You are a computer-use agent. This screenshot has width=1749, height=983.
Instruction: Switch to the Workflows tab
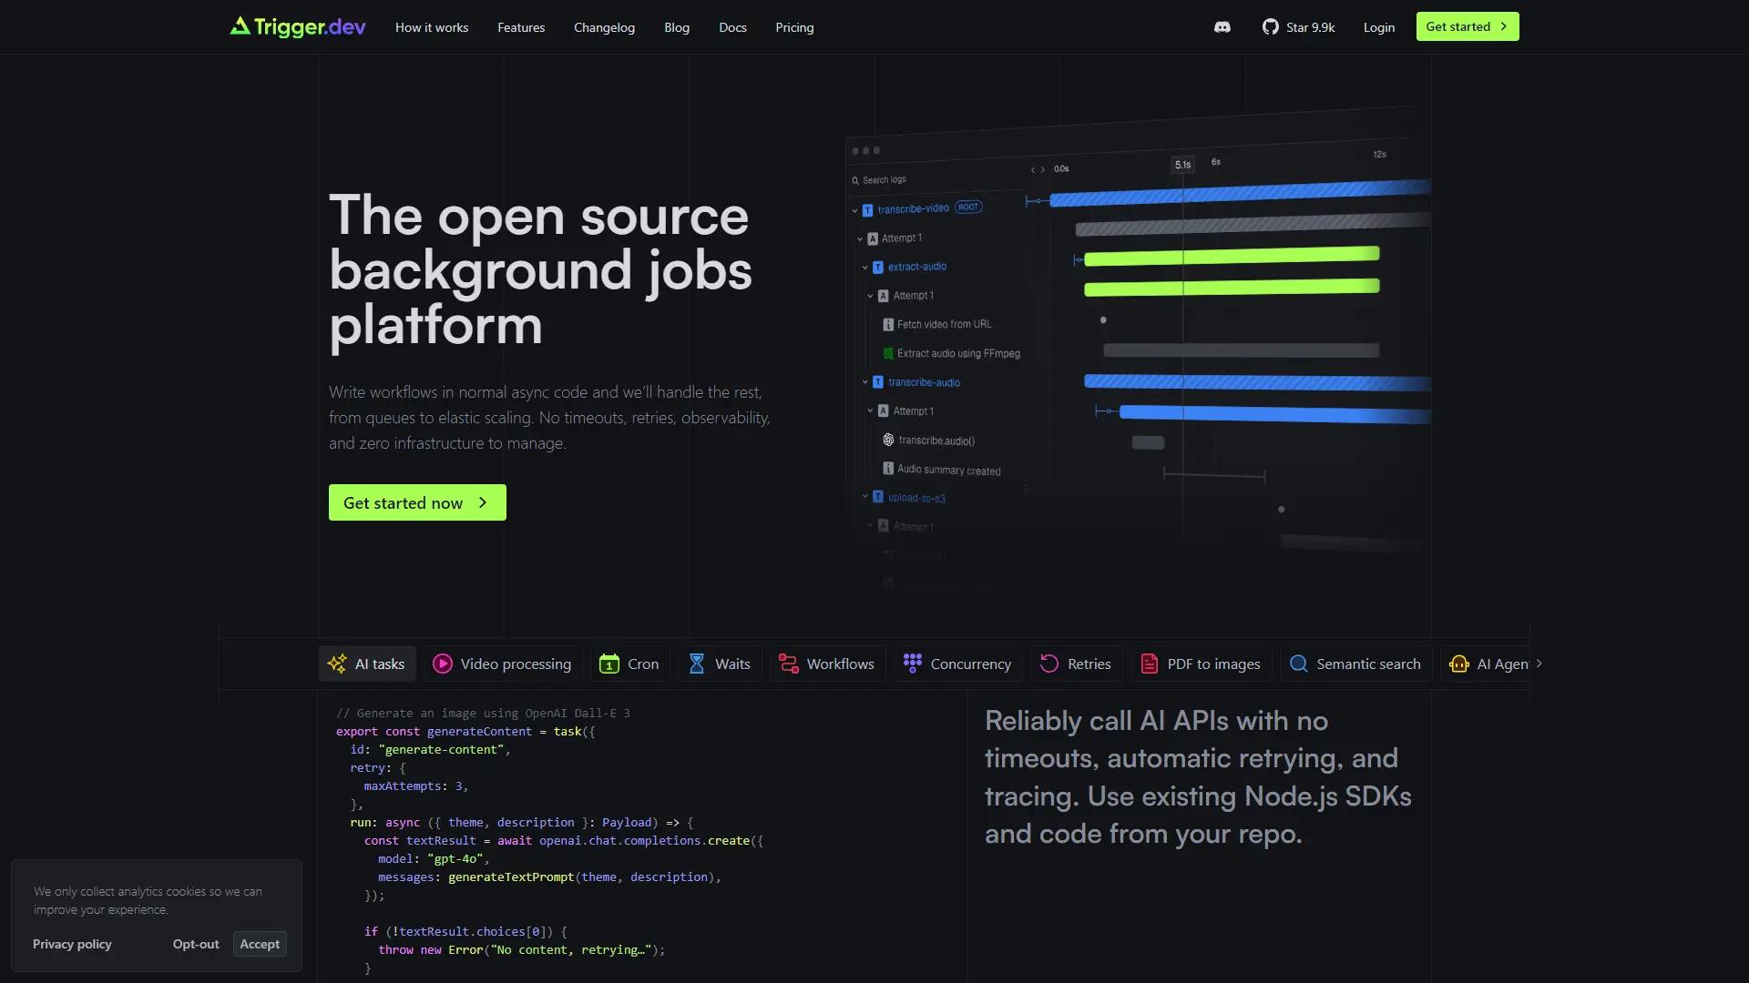pyautogui.click(x=826, y=664)
